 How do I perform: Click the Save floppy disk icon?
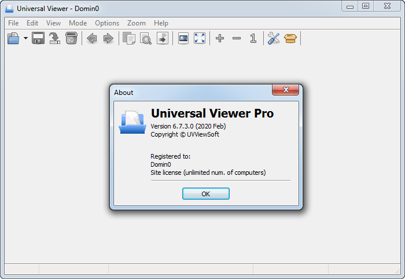[x=38, y=38]
